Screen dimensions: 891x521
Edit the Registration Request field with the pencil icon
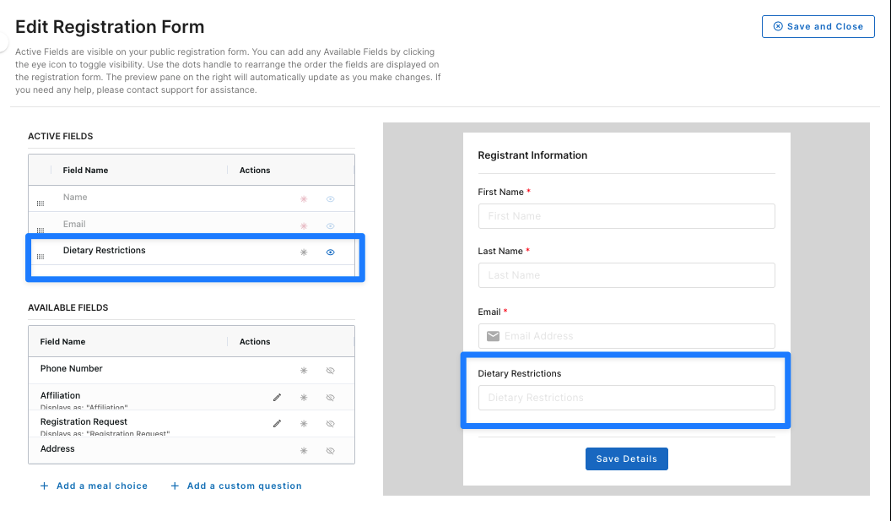tap(277, 423)
